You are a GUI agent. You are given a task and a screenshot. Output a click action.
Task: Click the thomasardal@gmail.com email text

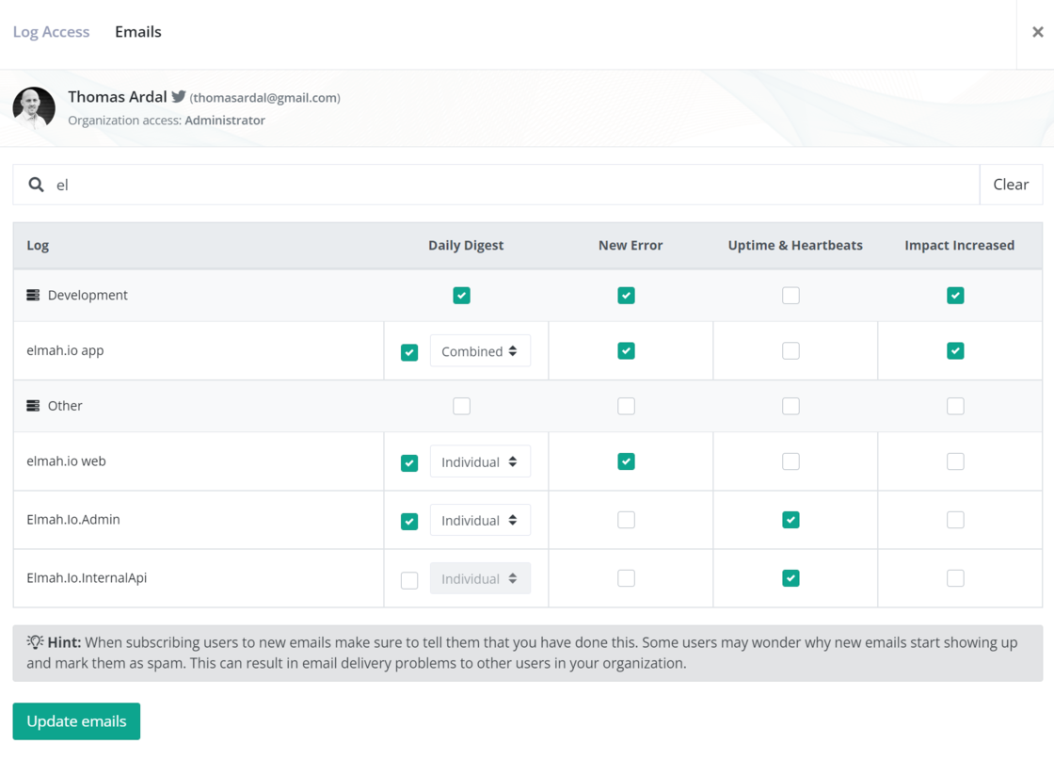click(264, 98)
